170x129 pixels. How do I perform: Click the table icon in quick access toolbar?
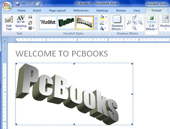[38, 4]
